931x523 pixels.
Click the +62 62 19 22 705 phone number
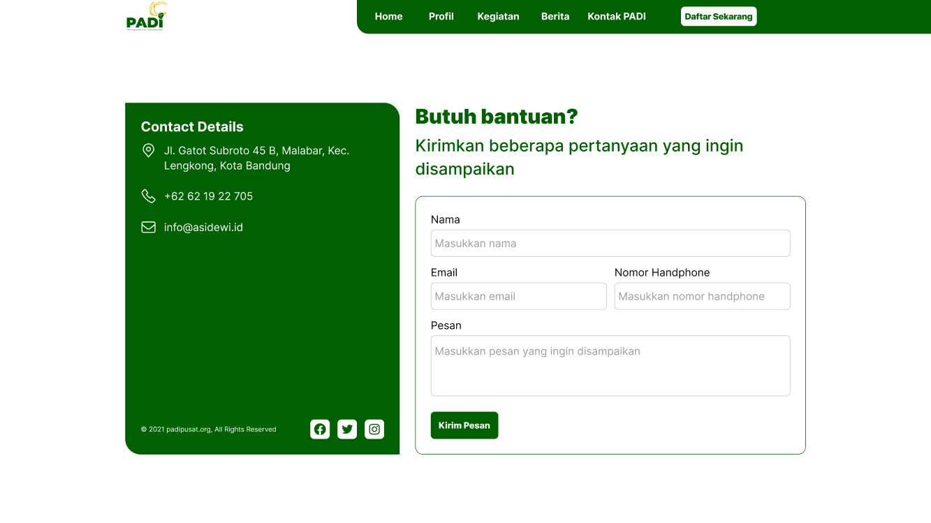[208, 196]
